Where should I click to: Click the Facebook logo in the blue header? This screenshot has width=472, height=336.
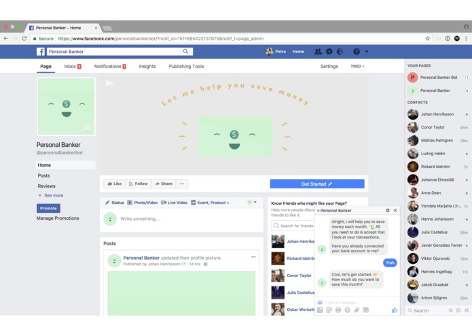[41, 52]
